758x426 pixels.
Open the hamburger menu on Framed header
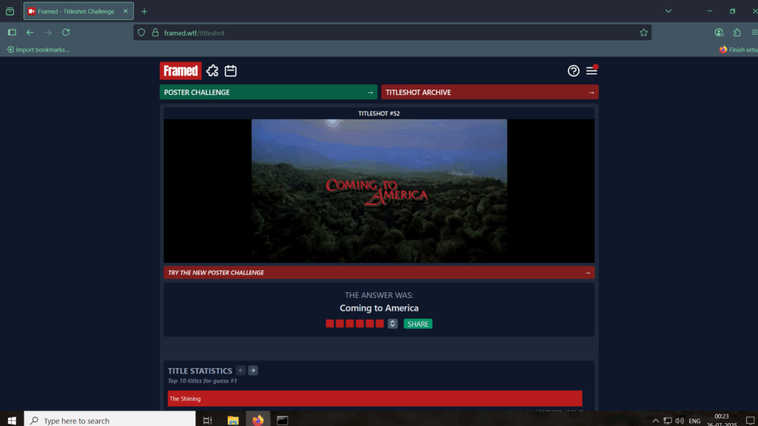591,71
